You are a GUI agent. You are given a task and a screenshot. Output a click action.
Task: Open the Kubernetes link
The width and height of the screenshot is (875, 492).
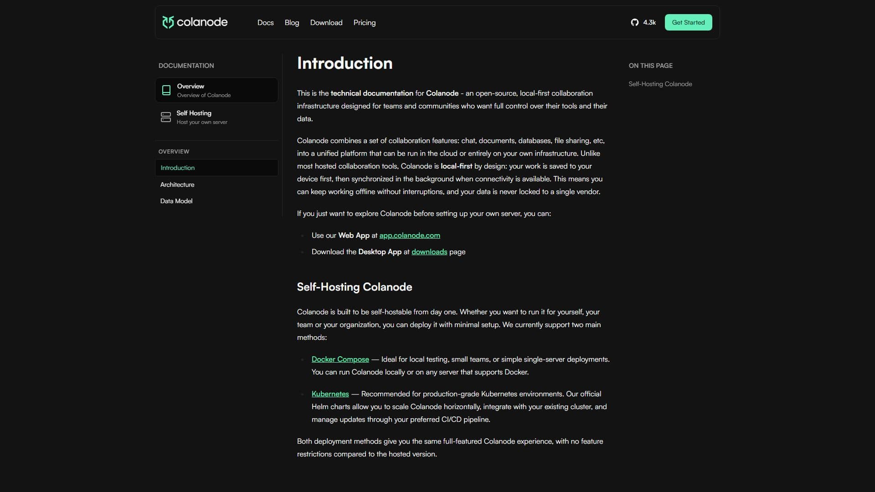(330, 394)
